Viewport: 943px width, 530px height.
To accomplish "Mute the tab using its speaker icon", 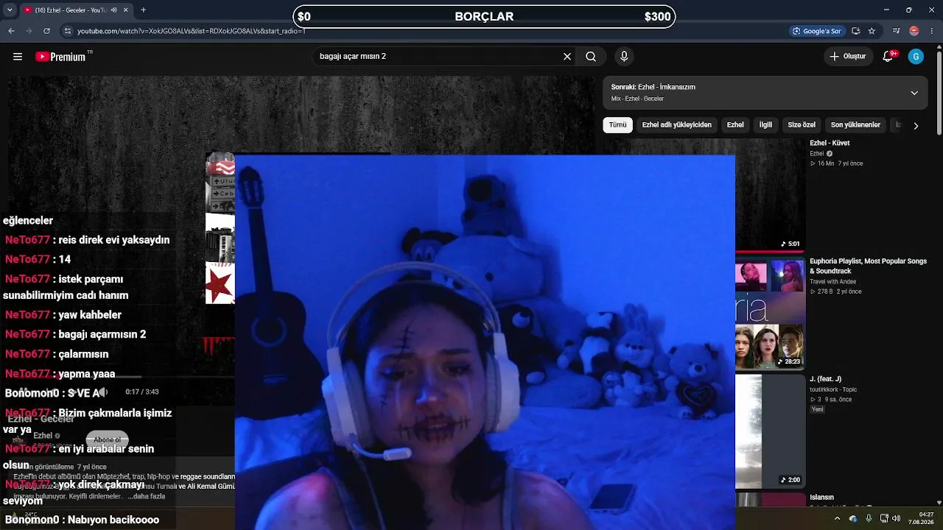I will pyautogui.click(x=113, y=10).
